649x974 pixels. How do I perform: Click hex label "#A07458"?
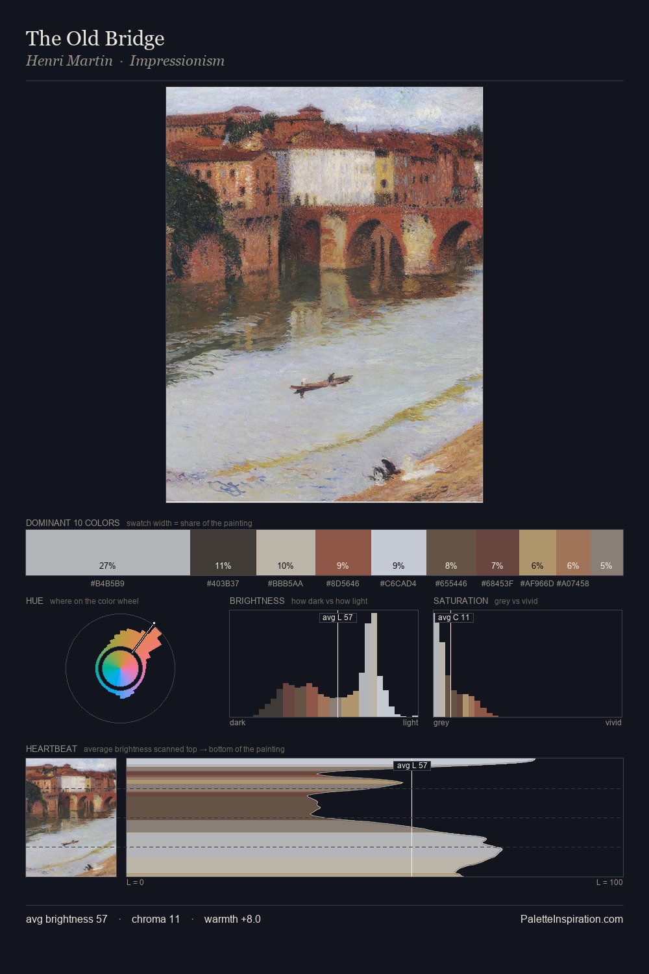(573, 584)
